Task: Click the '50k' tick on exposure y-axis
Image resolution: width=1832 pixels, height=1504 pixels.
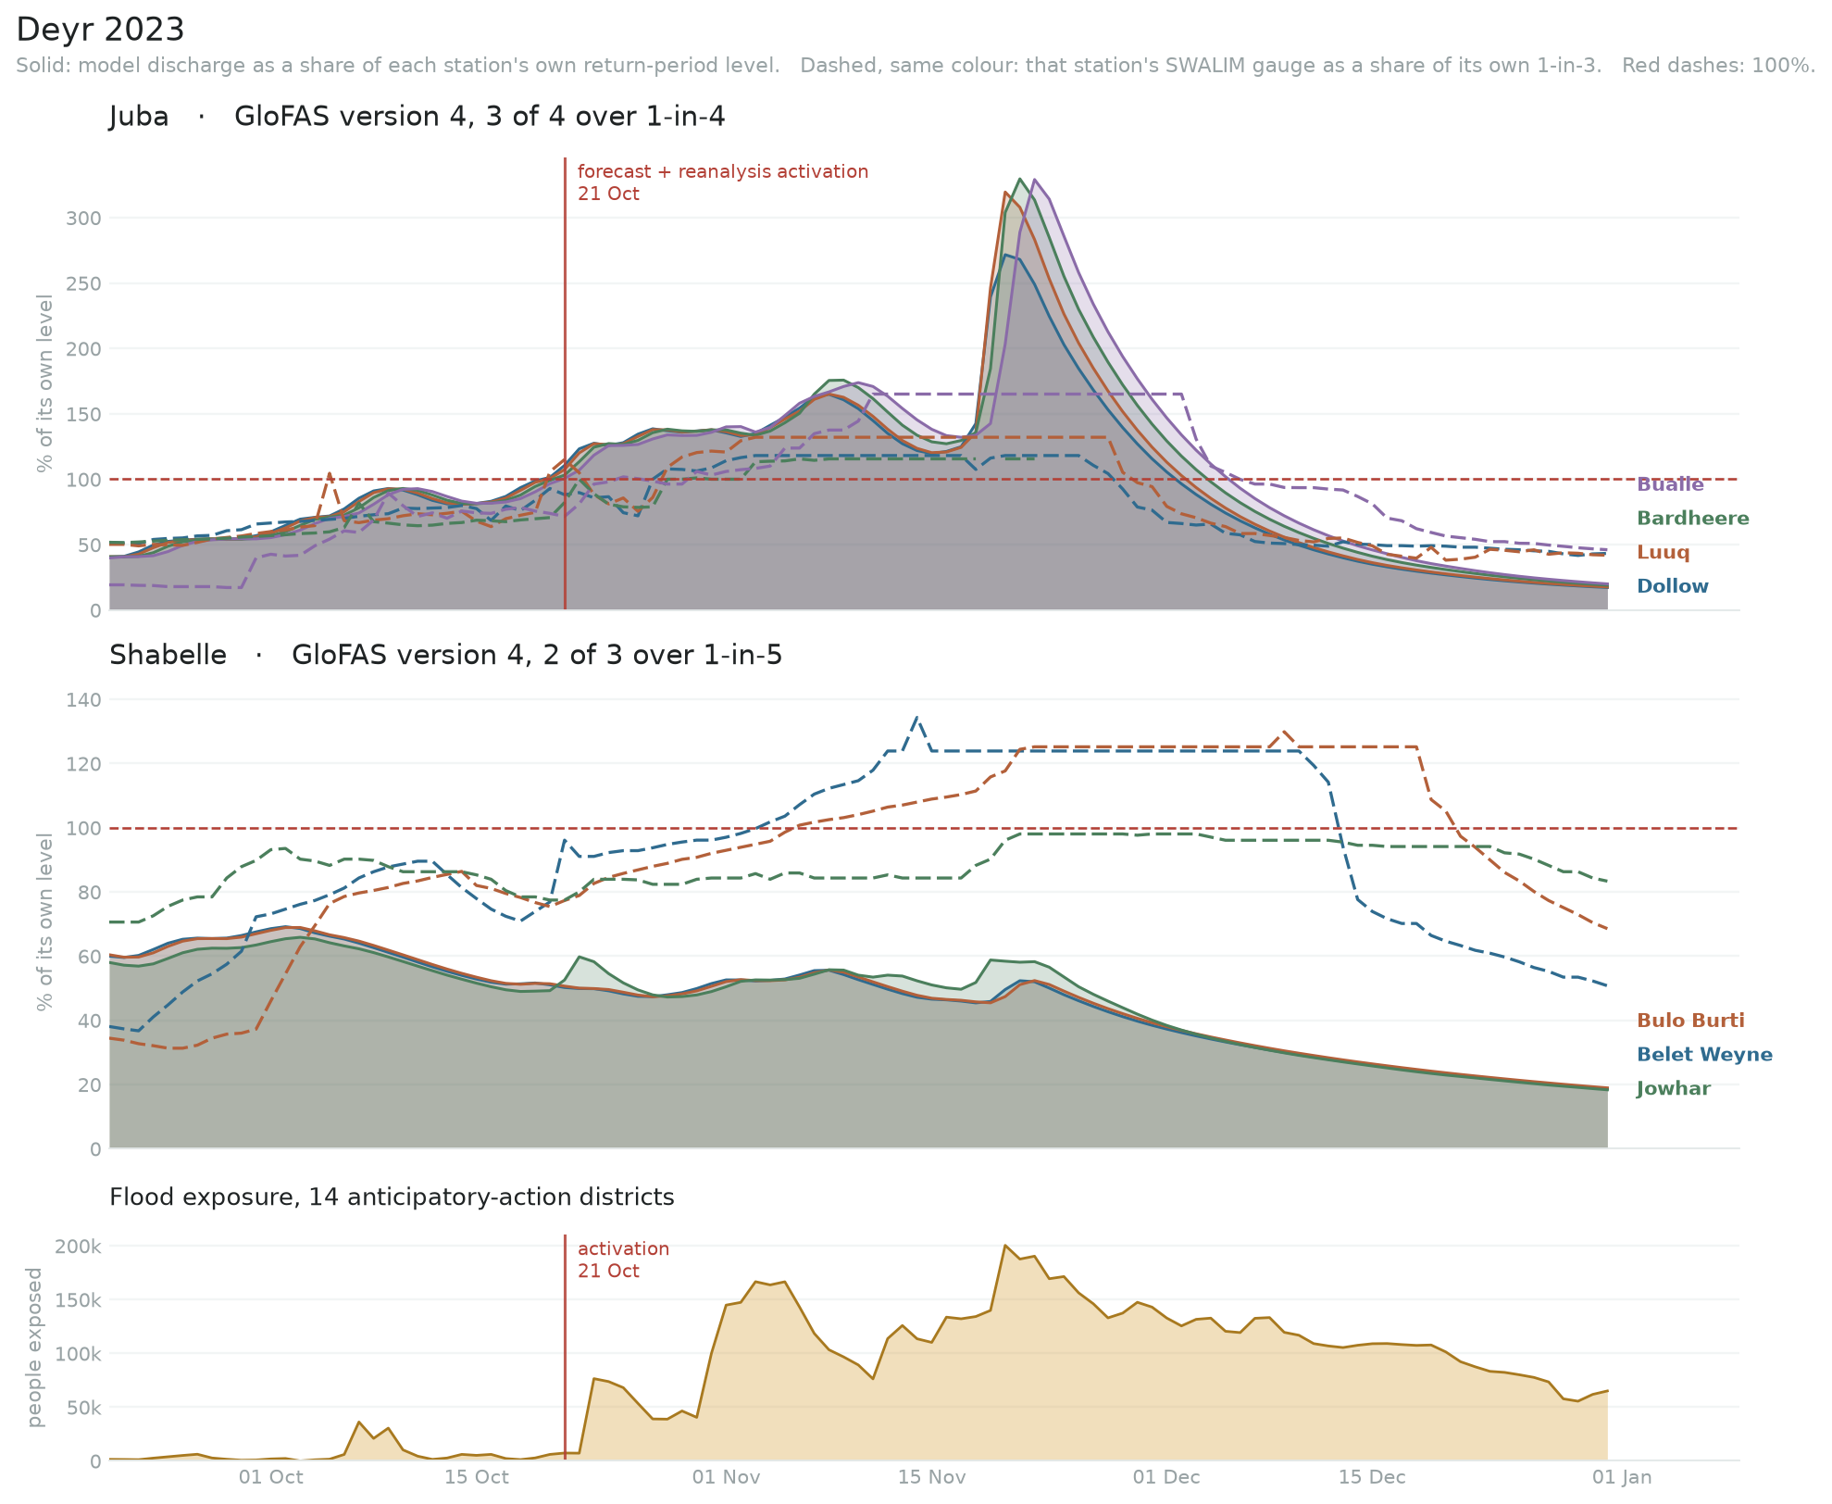Action: click(83, 1408)
